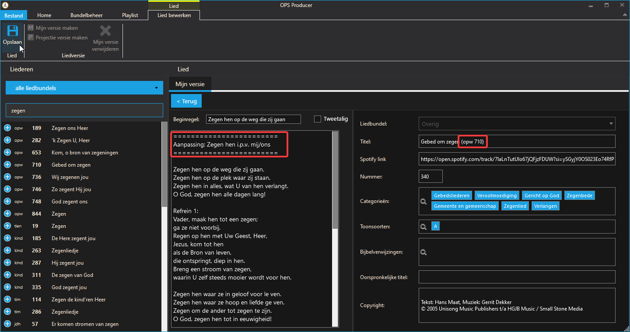Screen dimensions: 630x332
Task: Click the Projectie versie maken ribbon button
Action: click(58, 38)
